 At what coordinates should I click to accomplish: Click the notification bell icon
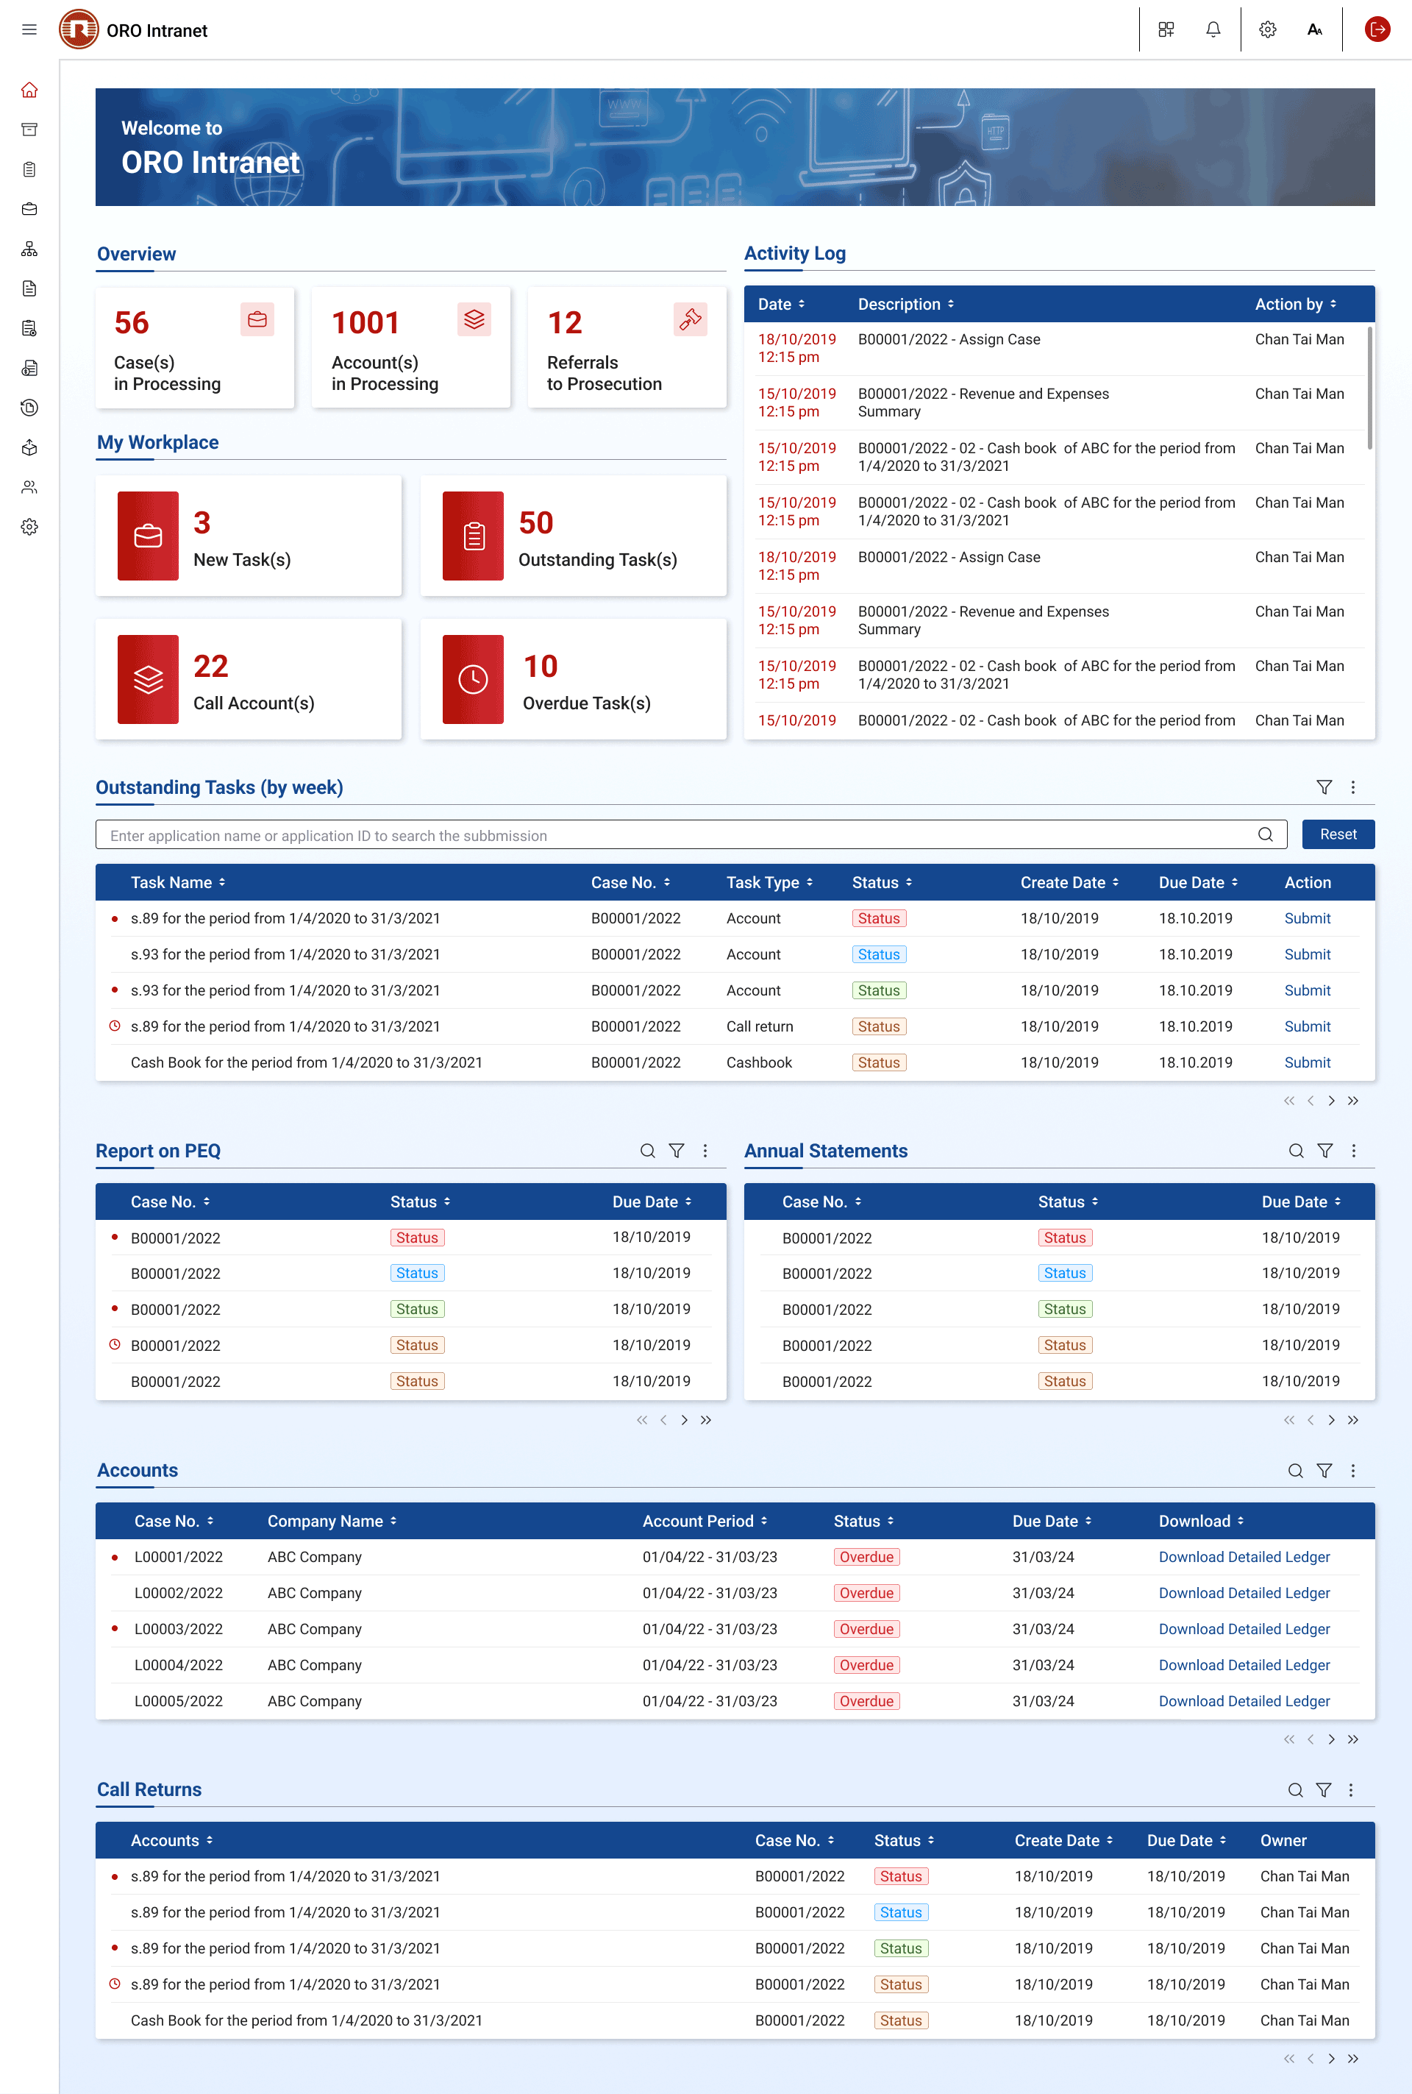[1213, 29]
